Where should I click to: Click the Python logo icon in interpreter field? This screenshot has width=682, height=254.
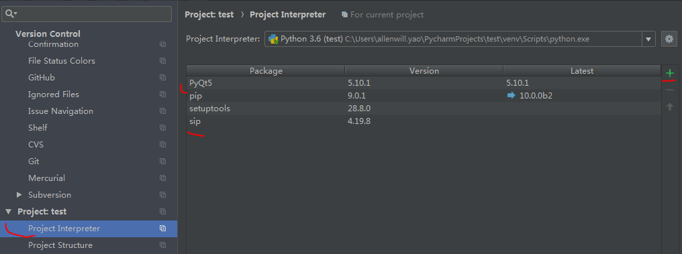pos(273,39)
